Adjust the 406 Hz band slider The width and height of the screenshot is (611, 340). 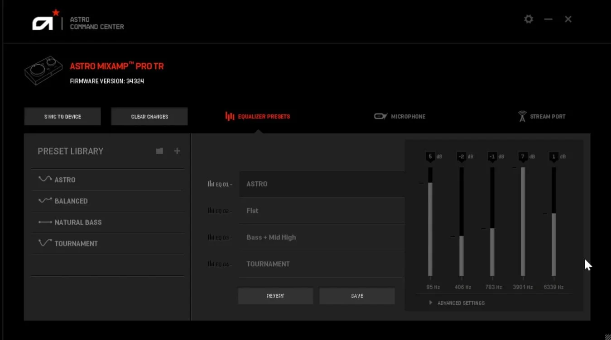[x=461, y=222]
